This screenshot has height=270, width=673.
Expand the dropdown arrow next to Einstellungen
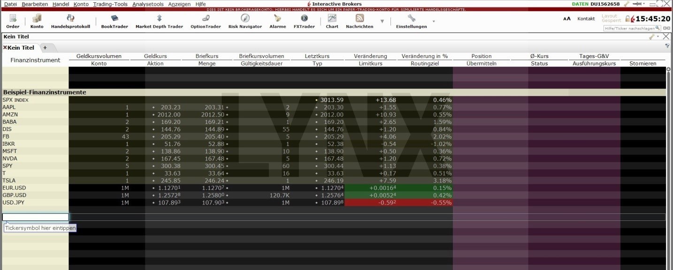click(434, 22)
